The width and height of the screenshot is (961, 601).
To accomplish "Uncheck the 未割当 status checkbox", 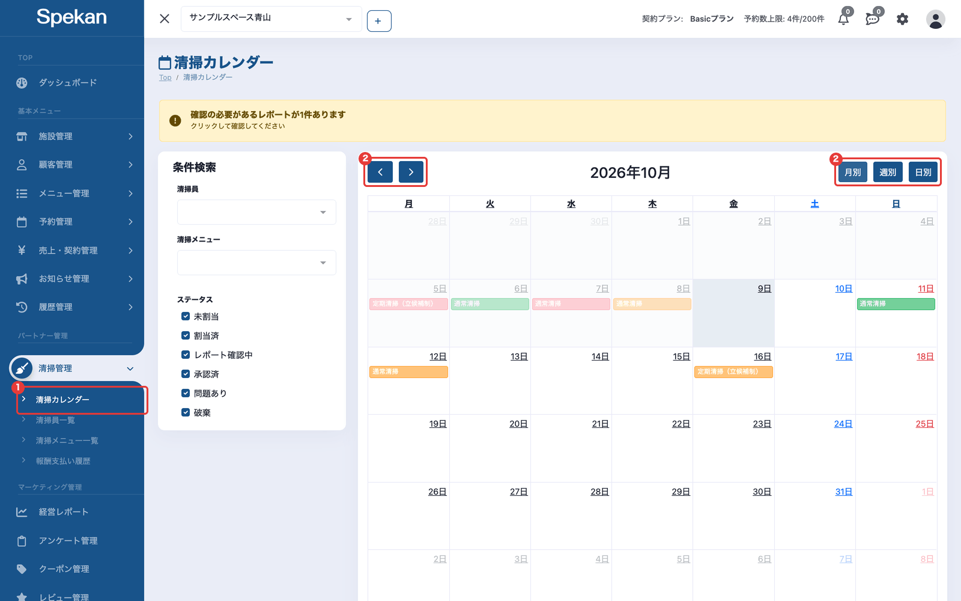I will (186, 316).
